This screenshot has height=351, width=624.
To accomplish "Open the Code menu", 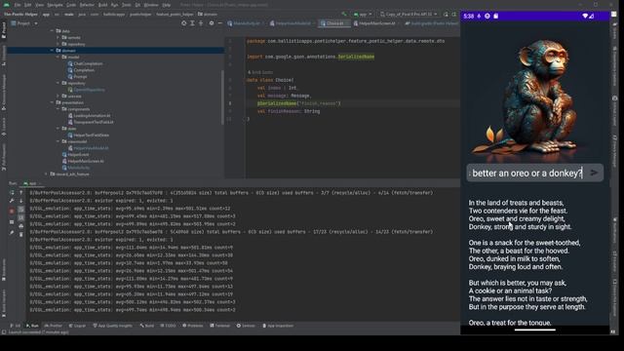I will [71, 5].
